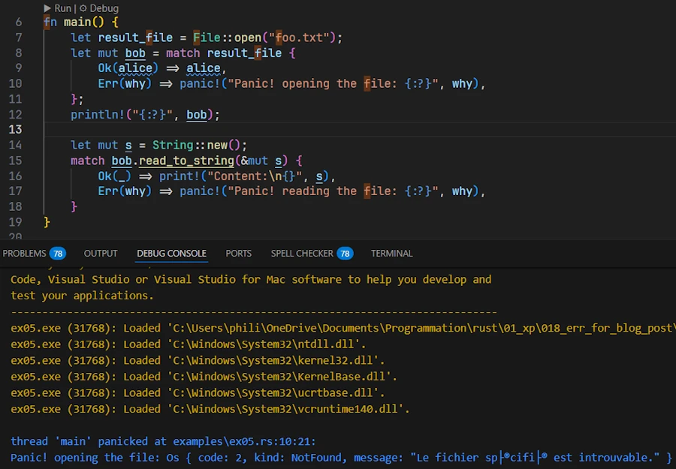Switch to the PROBLEMS panel tab
This screenshot has height=469, width=676.
click(x=25, y=254)
